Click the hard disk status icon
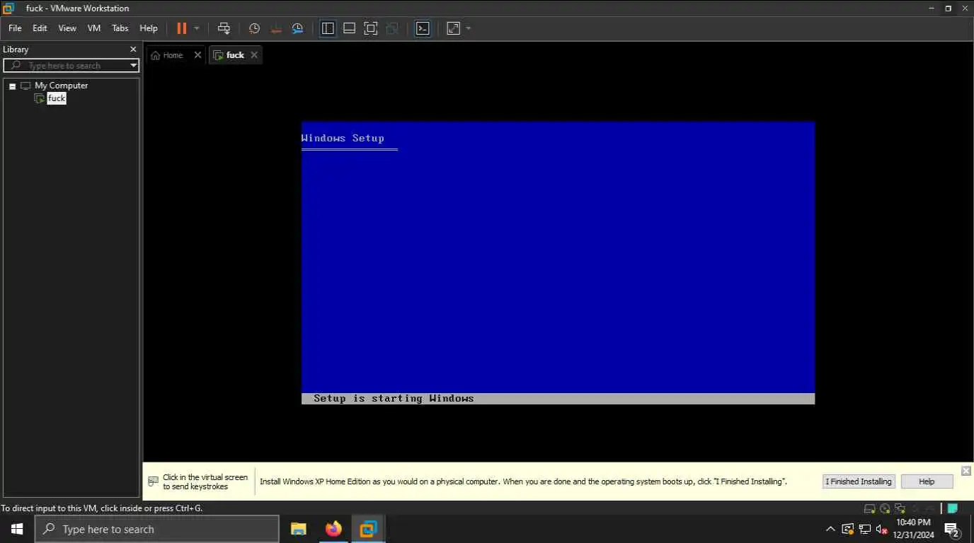The height and width of the screenshot is (543, 974). click(x=870, y=508)
